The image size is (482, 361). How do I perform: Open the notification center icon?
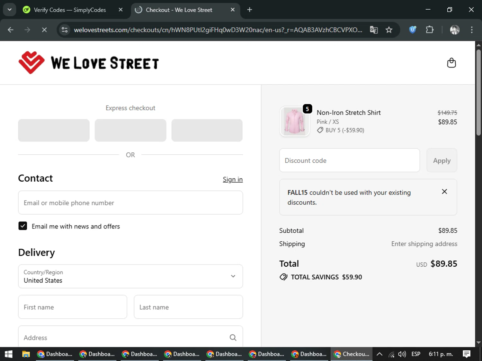click(467, 354)
